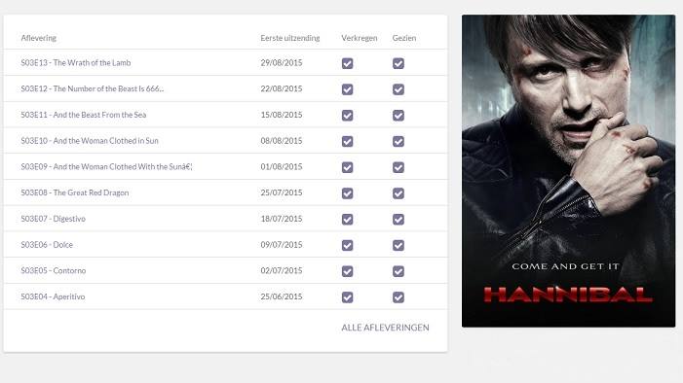Toggle Gezien for And the Beast From the Sea
The height and width of the screenshot is (383, 683).
click(398, 116)
